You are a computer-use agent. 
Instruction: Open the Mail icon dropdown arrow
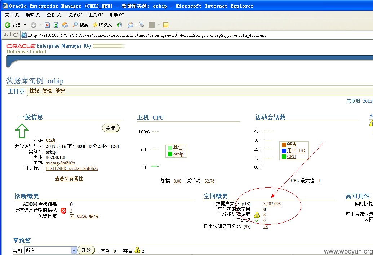coord(135,25)
